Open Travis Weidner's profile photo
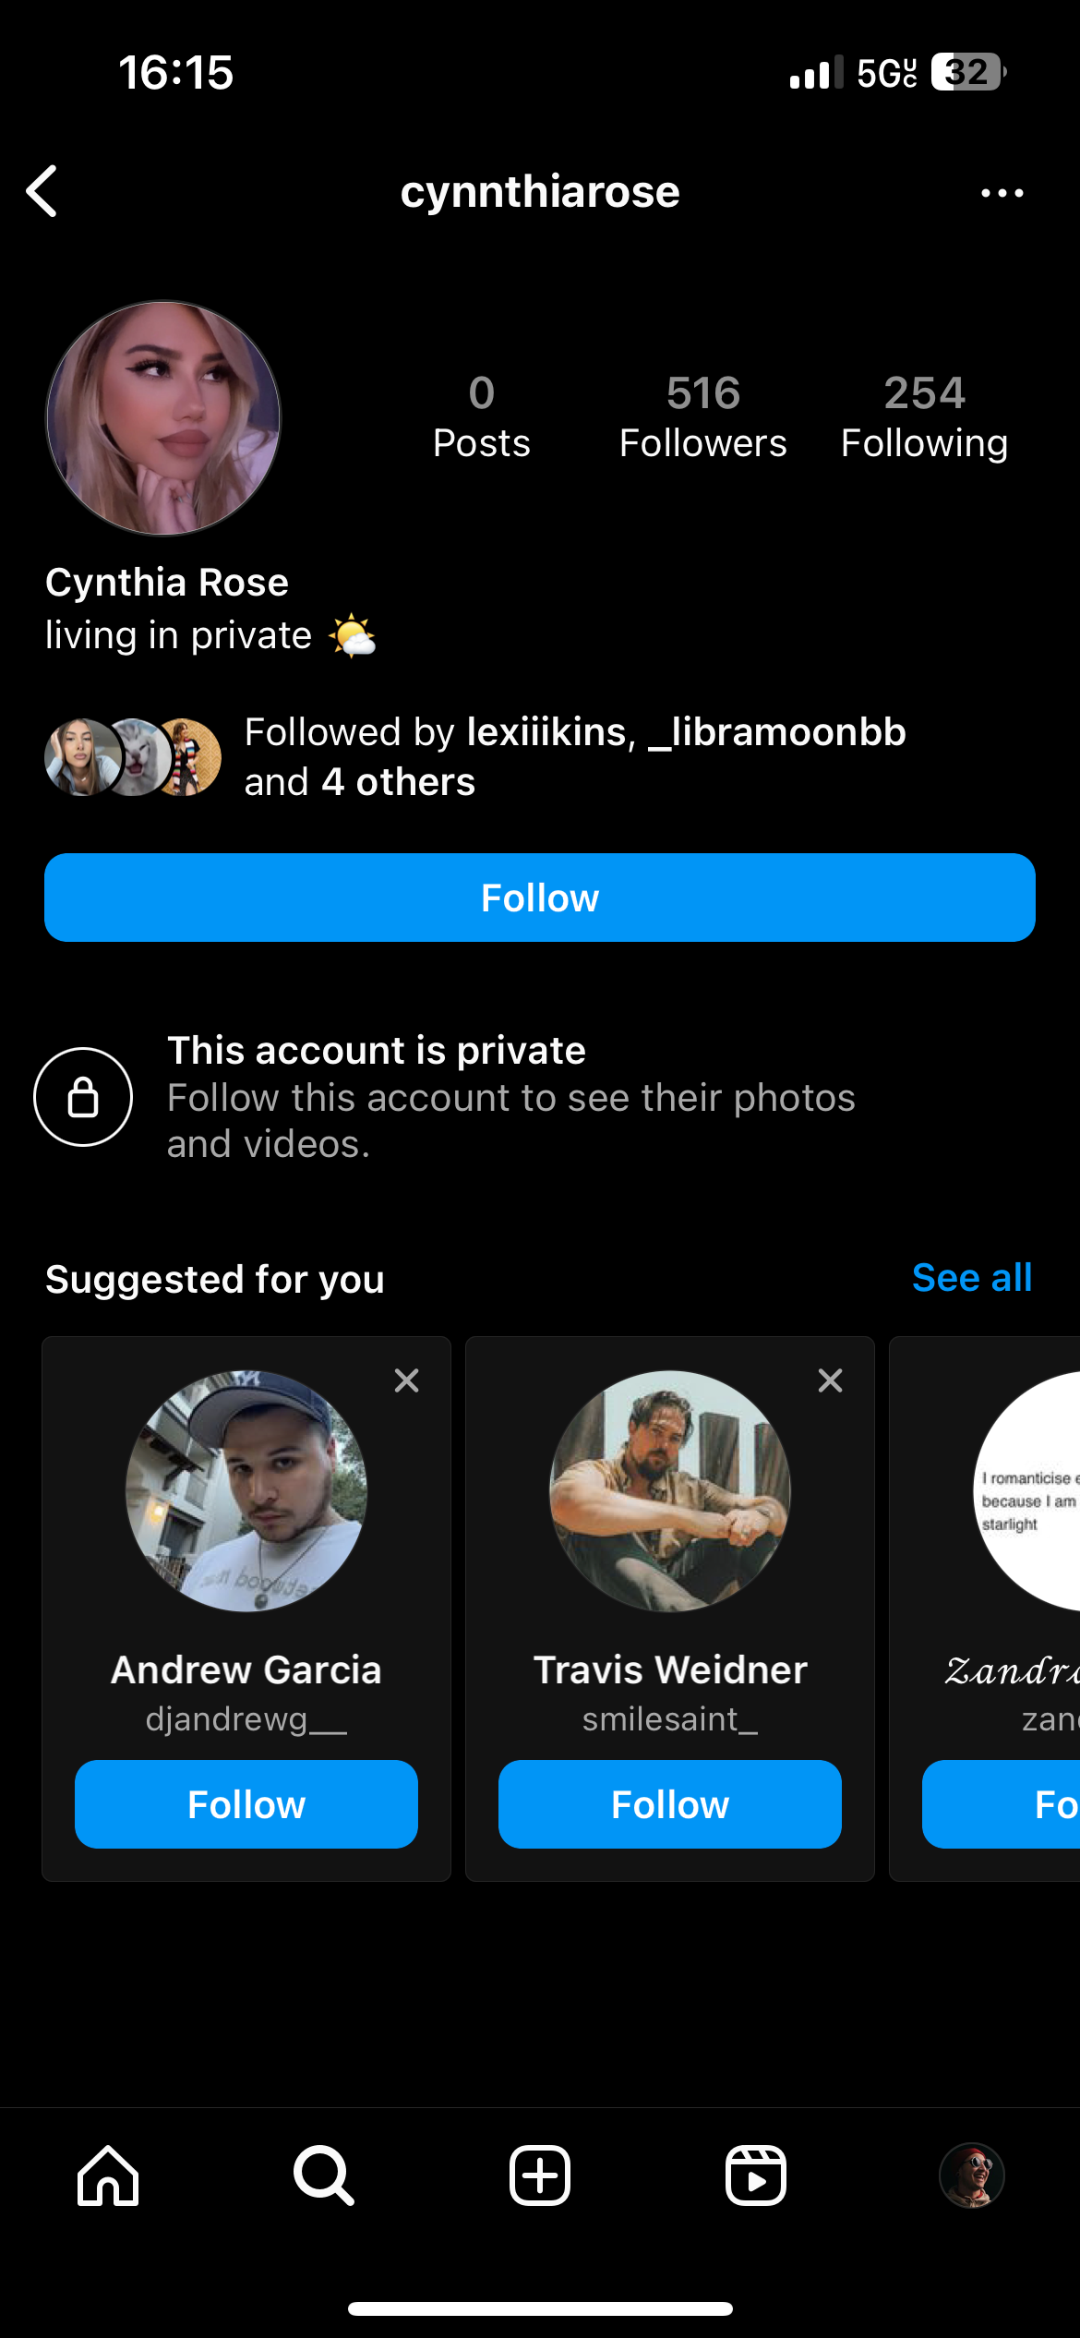Screen dimensions: 1080x2338 [x=670, y=1491]
